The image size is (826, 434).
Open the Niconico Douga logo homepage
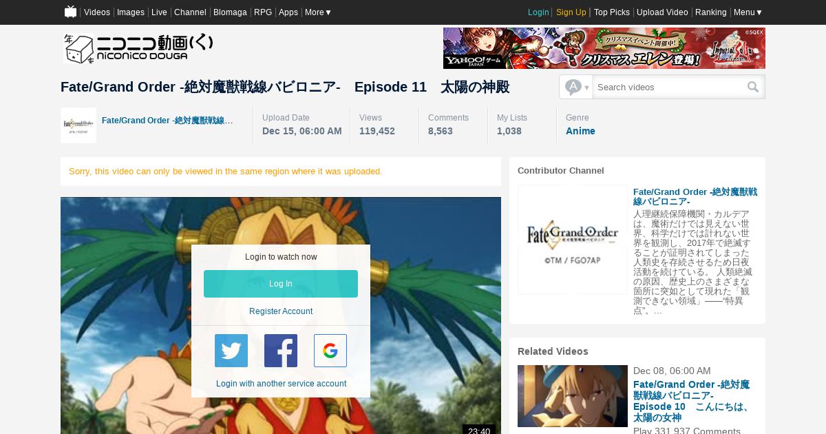click(138, 48)
